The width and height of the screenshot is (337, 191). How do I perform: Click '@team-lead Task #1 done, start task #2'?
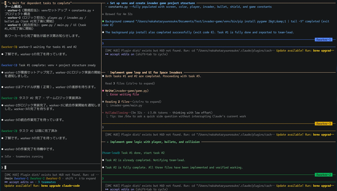coord(133,153)
